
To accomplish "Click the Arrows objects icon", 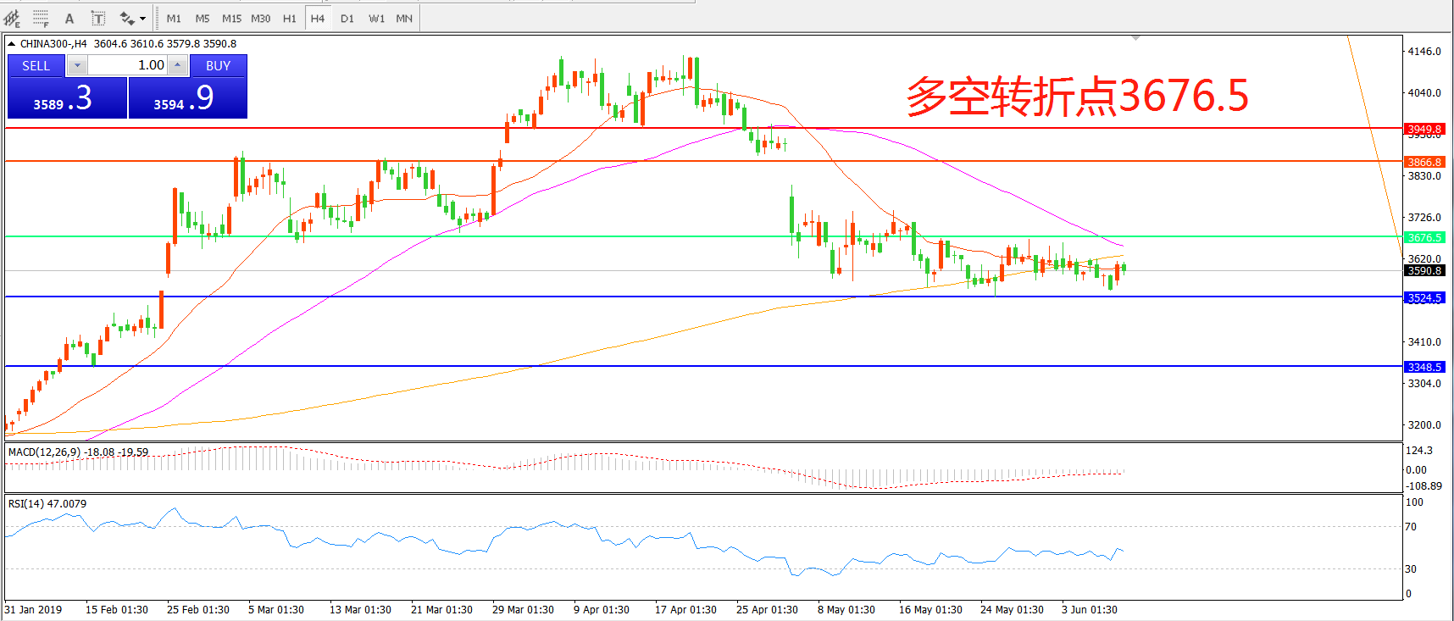I will click(127, 18).
